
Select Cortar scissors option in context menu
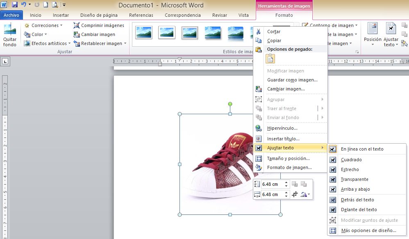tap(274, 32)
